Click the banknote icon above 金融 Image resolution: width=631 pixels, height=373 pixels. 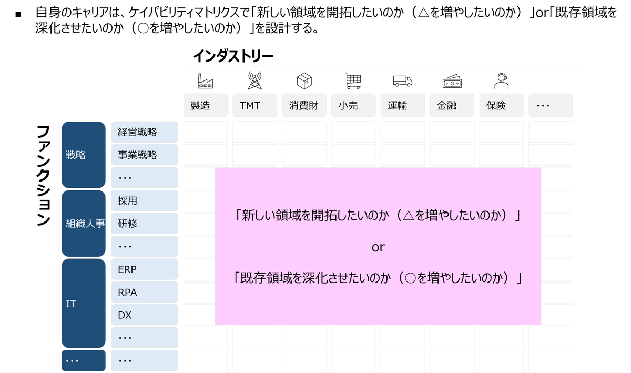tap(452, 82)
